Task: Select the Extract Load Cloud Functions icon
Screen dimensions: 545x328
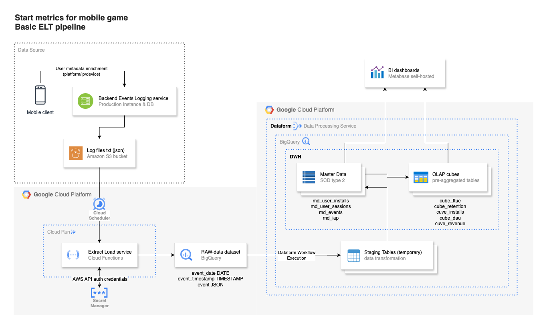Action: (x=74, y=255)
